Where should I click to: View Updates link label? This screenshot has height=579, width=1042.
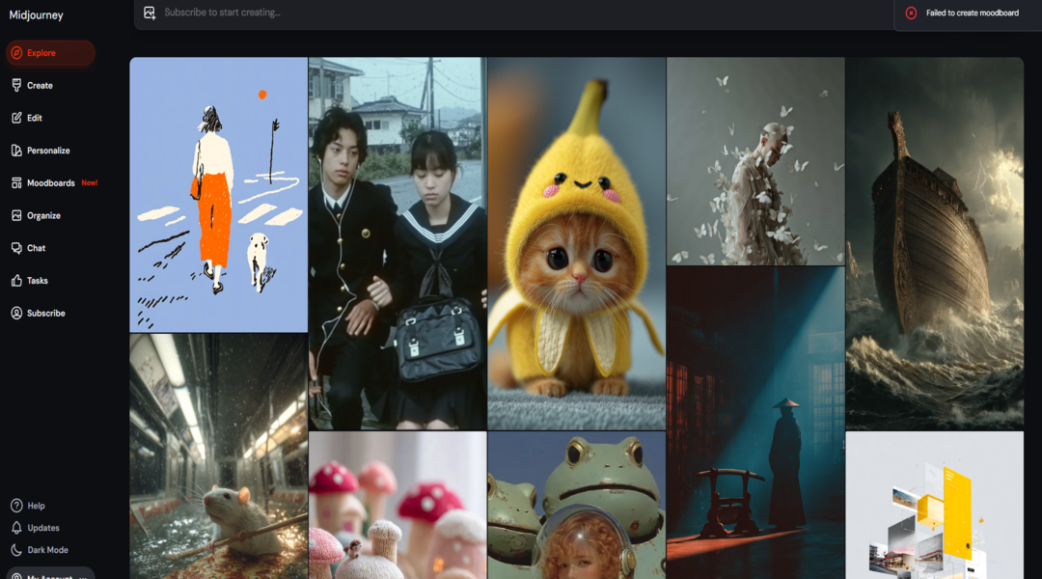43,528
